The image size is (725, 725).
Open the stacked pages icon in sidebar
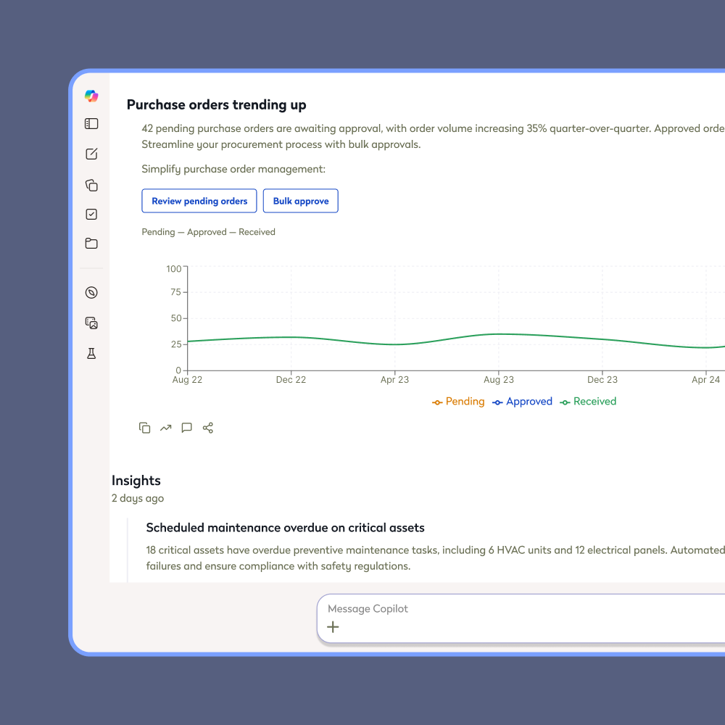(91, 186)
